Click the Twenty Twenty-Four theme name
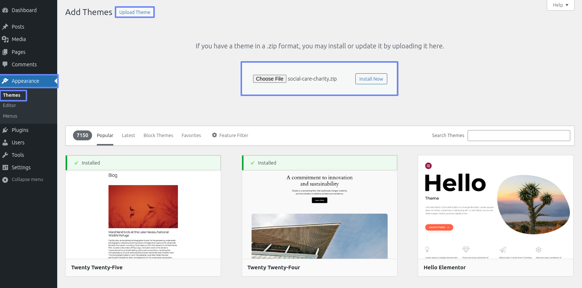The image size is (582, 288). coord(274,267)
